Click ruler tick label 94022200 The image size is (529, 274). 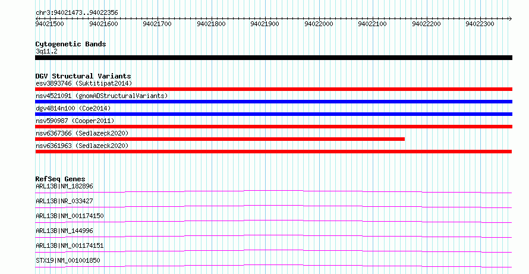pyautogui.click(x=426, y=24)
